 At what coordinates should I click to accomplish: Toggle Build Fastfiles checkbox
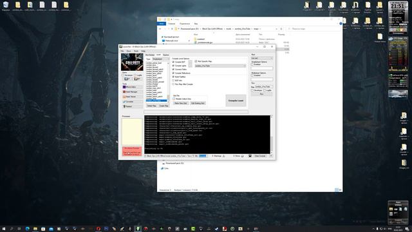click(173, 77)
